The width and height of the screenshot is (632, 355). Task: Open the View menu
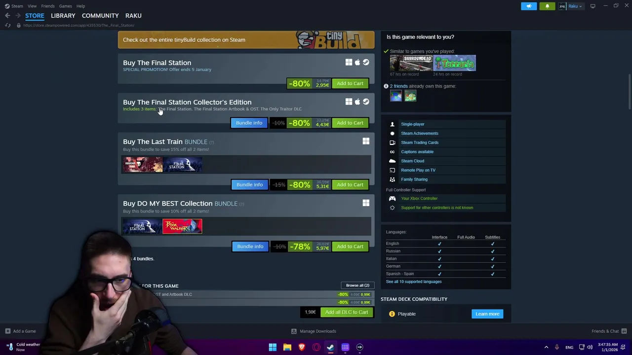pos(32,6)
